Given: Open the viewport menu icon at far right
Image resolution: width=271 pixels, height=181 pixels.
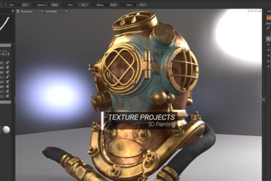Looking at the screenshot, I should point(260,11).
